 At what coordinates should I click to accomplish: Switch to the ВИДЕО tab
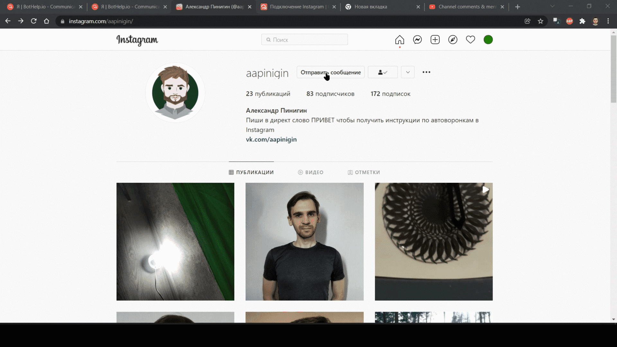(311, 172)
